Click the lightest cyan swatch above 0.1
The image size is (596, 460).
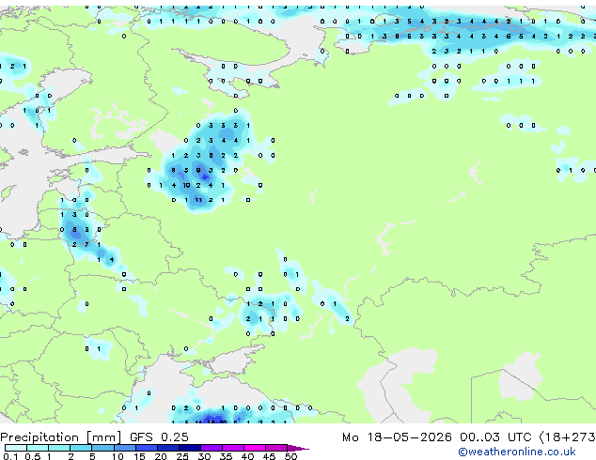(16, 448)
